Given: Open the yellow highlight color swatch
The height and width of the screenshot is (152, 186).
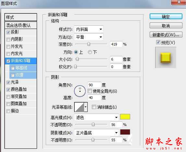Looking at the screenshot, I should (x=125, y=117).
